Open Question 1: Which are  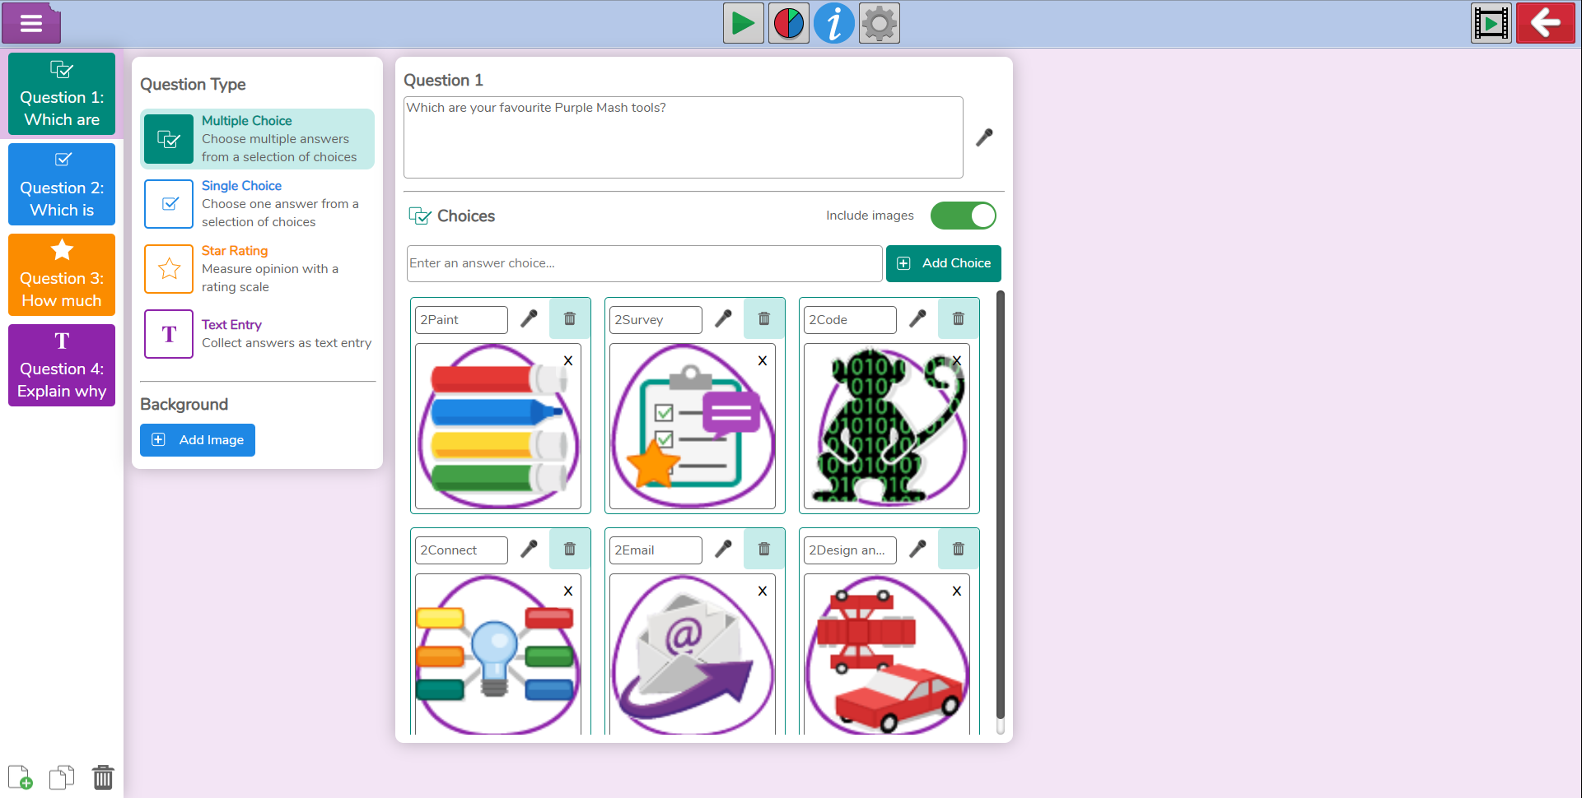62,94
